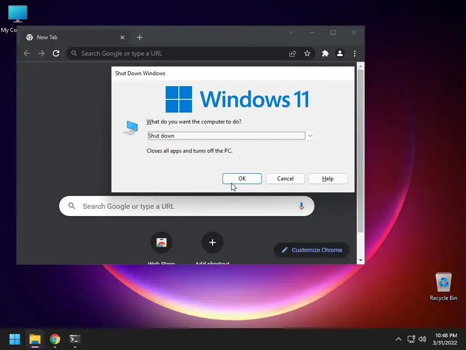Click the Chrome vertical scrollbar thumb
The width and height of the screenshot is (466, 350).
click(360, 151)
